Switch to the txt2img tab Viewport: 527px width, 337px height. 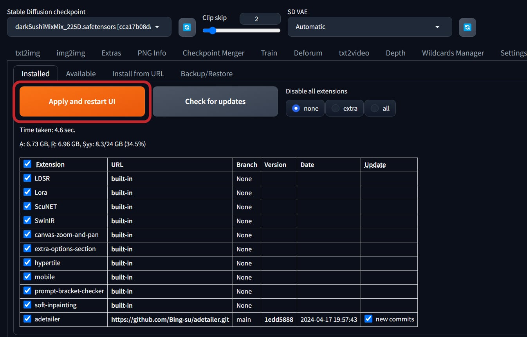27,53
